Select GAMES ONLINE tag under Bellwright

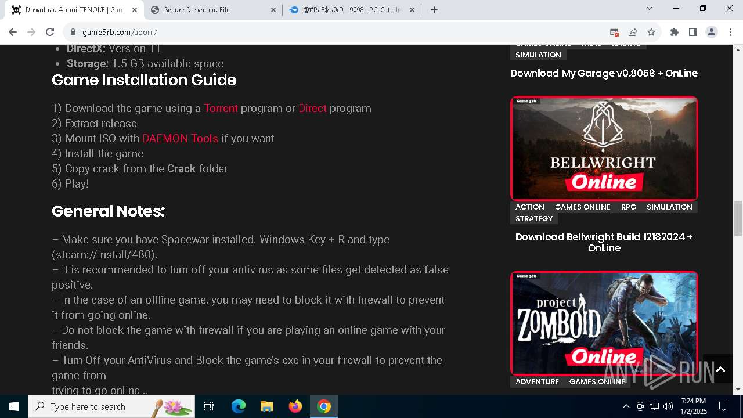(x=582, y=207)
